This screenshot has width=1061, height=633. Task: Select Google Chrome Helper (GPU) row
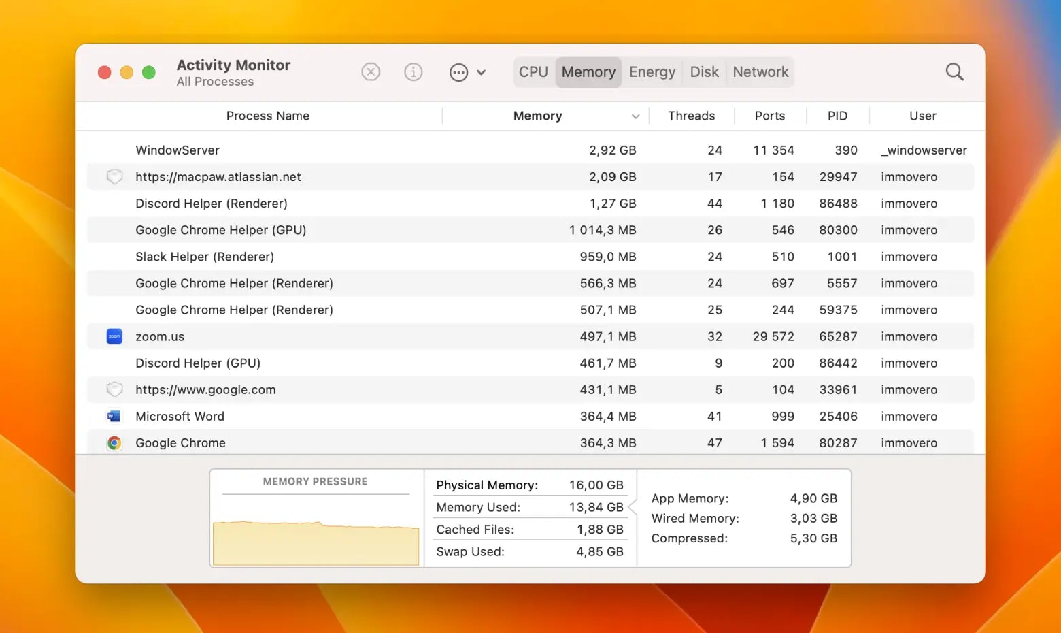(530, 230)
